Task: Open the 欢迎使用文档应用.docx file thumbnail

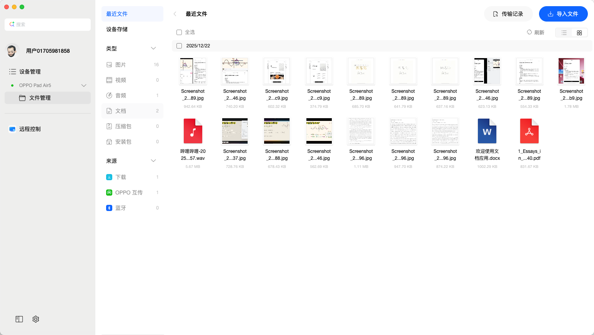Action: 487,131
